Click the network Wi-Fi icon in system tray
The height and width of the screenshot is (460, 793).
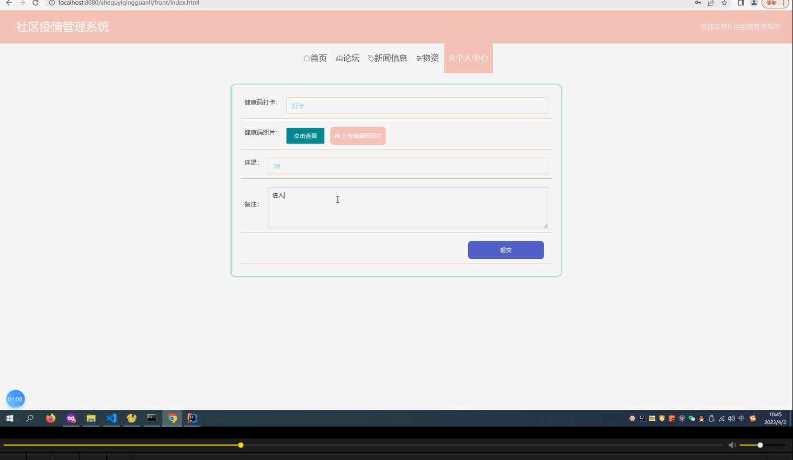721,418
